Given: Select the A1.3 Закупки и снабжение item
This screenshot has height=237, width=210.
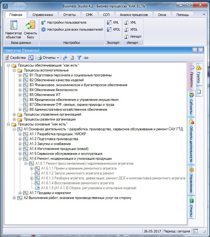Looking at the screenshot, I should coord(50,144).
